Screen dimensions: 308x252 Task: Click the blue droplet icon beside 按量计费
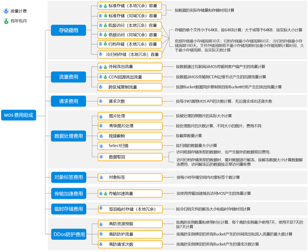click(x=6, y=11)
